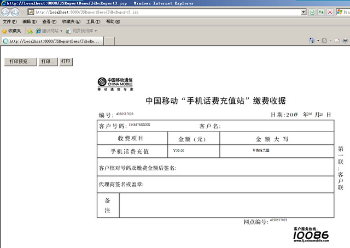350x248 pixels.
Task: Open the 工具(T) menu
Action: (x=94, y=22)
